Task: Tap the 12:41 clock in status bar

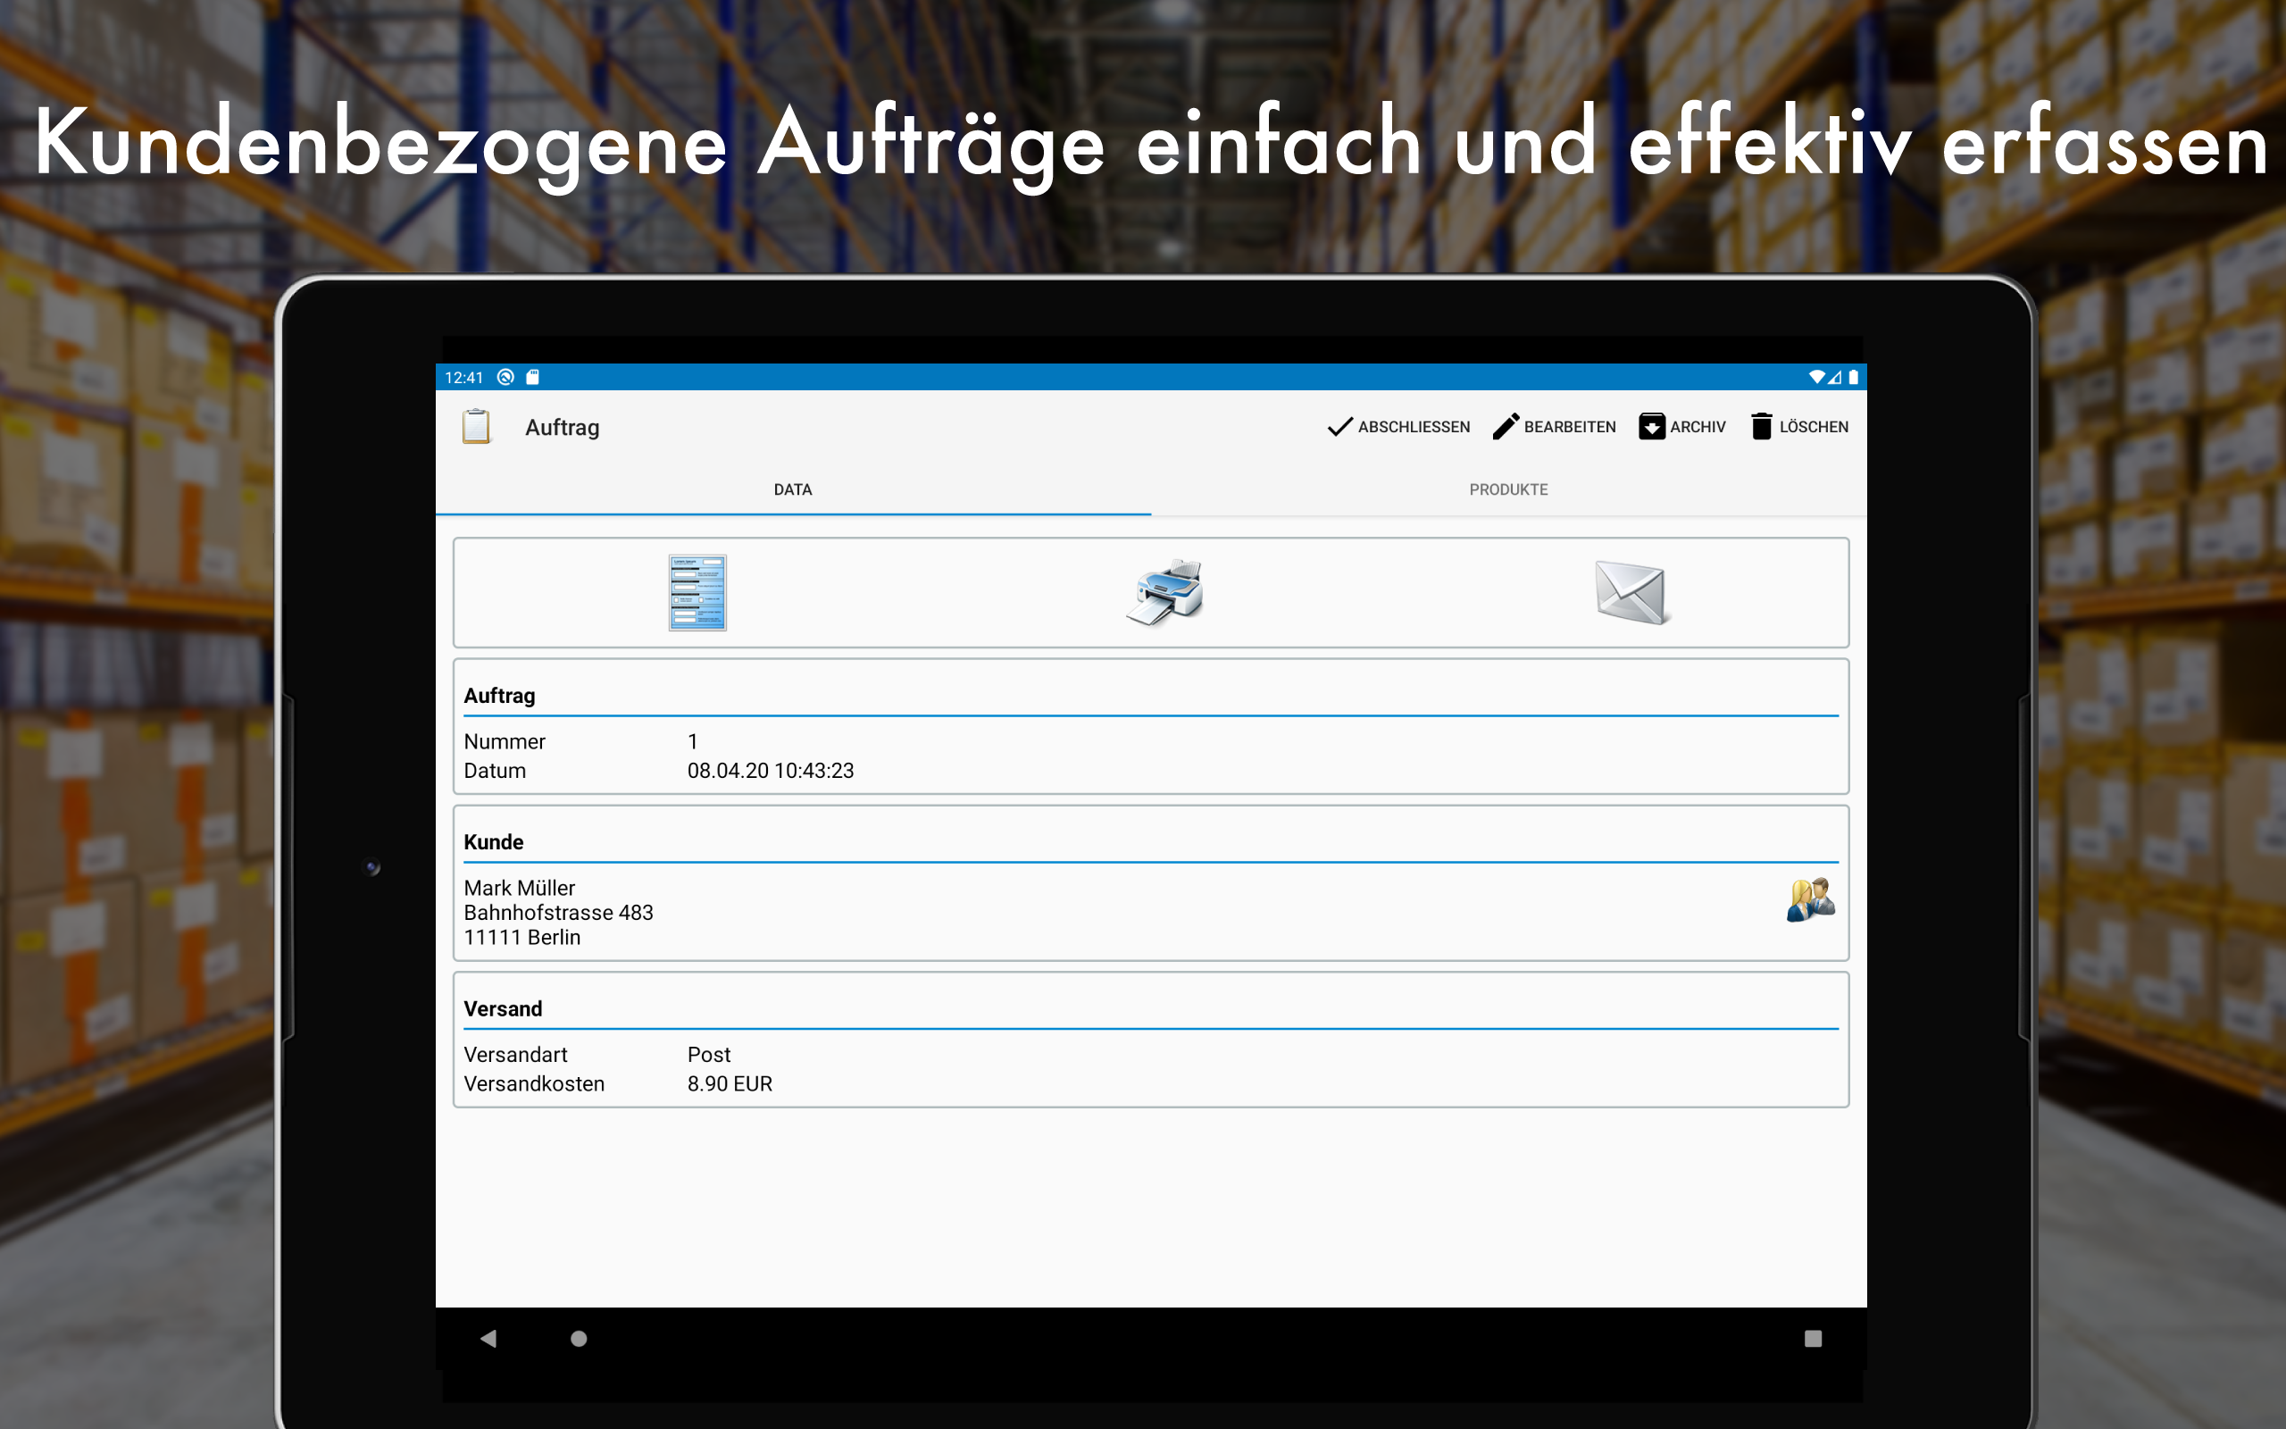Action: tap(463, 377)
